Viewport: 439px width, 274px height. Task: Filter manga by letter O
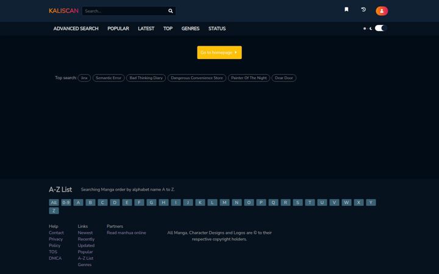point(249,202)
